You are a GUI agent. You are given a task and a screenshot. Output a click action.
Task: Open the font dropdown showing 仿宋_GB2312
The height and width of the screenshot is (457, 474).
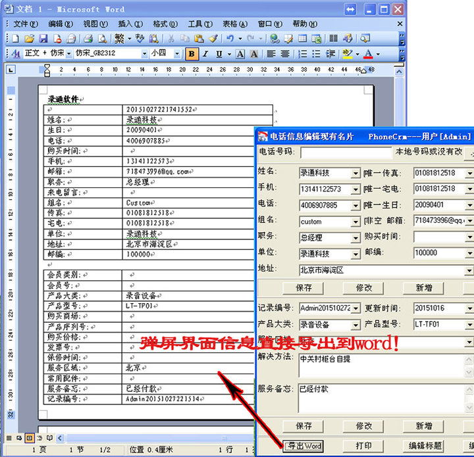tap(144, 54)
